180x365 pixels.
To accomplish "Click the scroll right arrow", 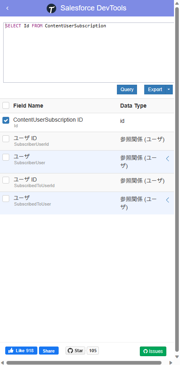I will [x=170, y=363].
